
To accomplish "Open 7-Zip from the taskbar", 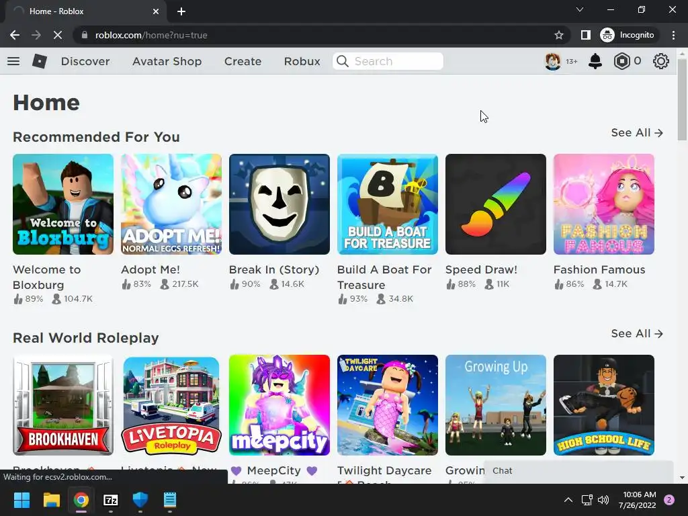I will 111,500.
